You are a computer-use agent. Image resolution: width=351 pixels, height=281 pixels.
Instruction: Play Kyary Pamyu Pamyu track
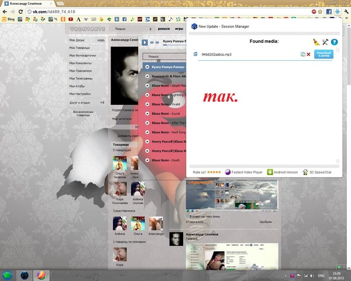click(x=147, y=67)
